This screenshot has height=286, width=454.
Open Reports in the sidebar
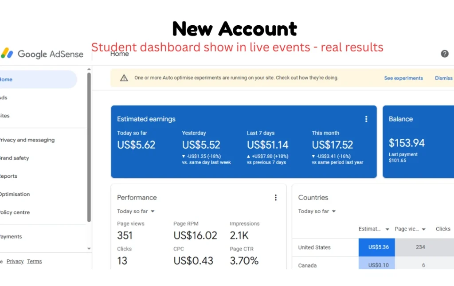tap(8, 176)
